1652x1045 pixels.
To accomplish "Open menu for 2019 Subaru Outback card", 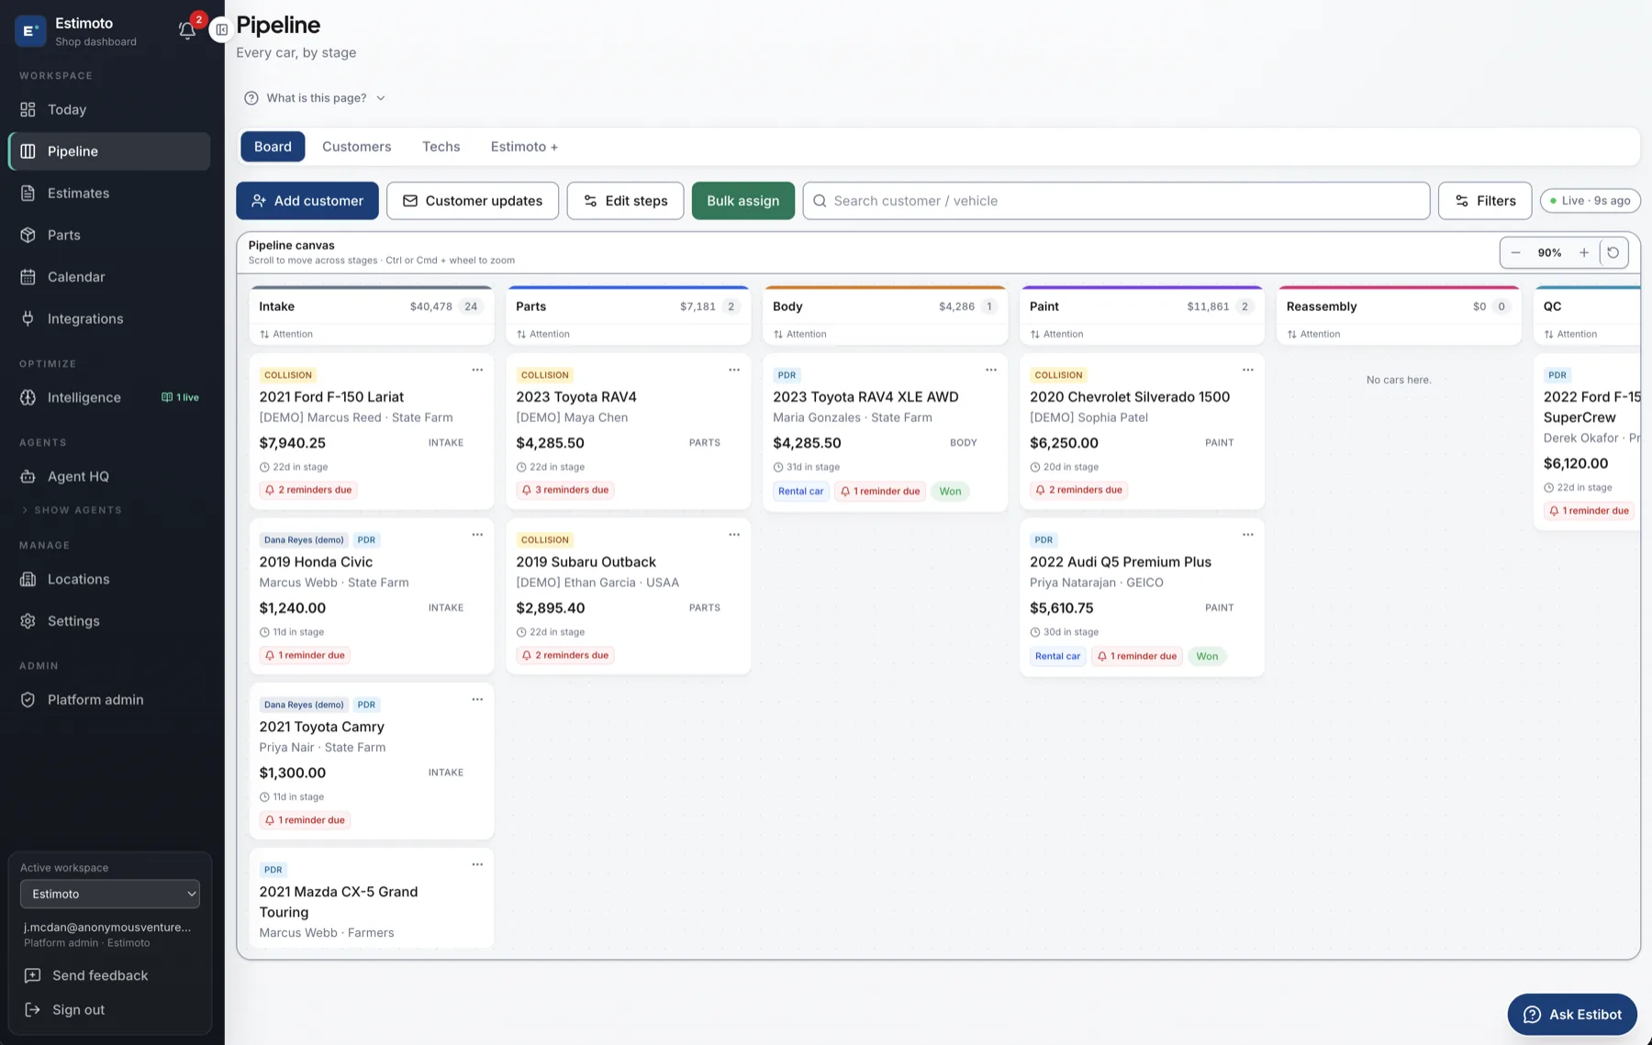I will click(x=734, y=535).
